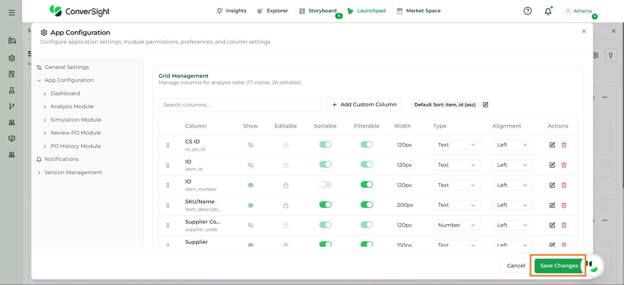The width and height of the screenshot is (624, 285).
Task: Click the edit icon for CS ID row
Action: click(552, 145)
